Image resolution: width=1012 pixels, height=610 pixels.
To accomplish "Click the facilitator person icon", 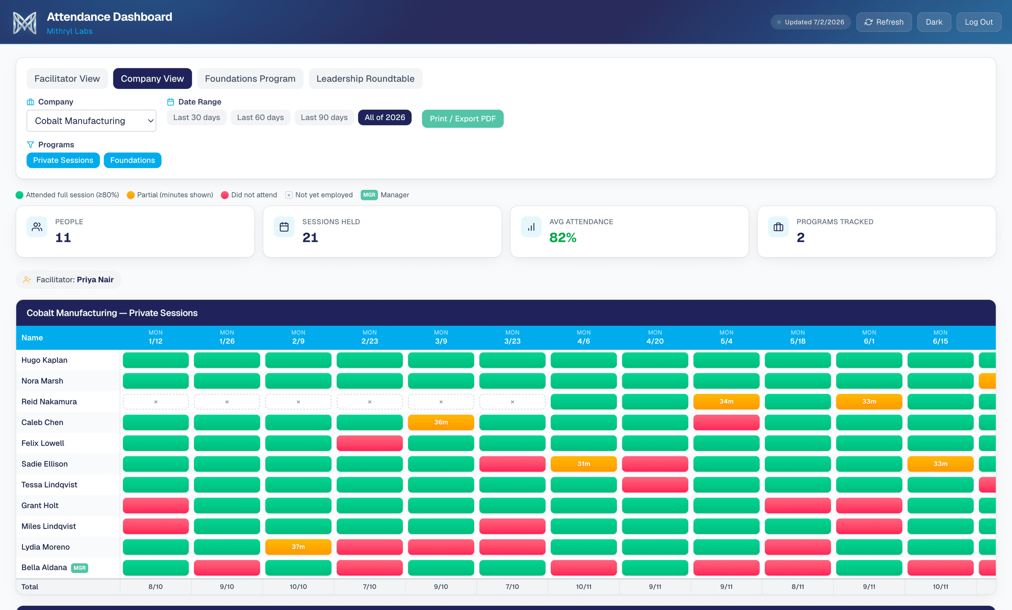I will pyautogui.click(x=27, y=280).
